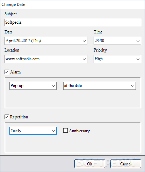145x172 pixels.
Task: Open the Yearly repetition dropdown
Action: (33, 131)
